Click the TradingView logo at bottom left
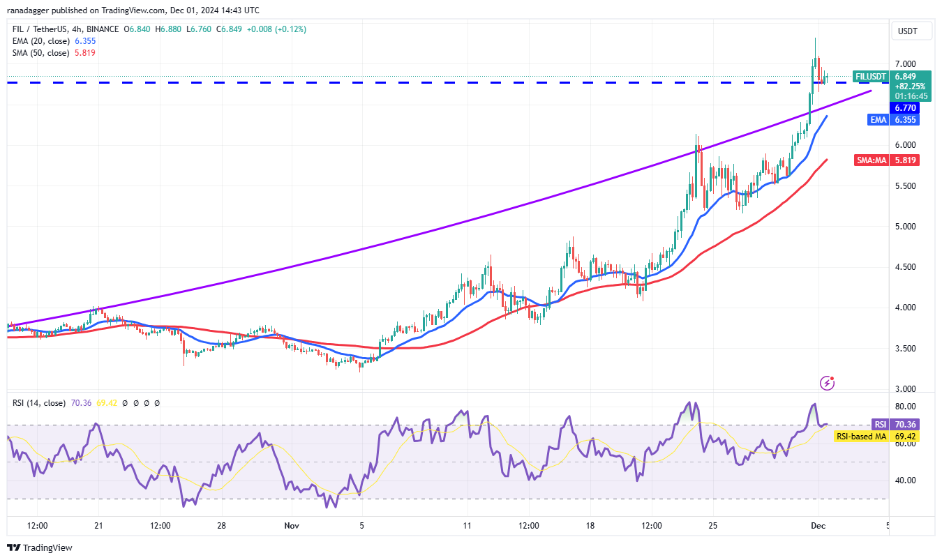942x560 pixels. [x=40, y=548]
